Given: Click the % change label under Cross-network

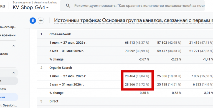Looking at the screenshot, I should 56,60.
